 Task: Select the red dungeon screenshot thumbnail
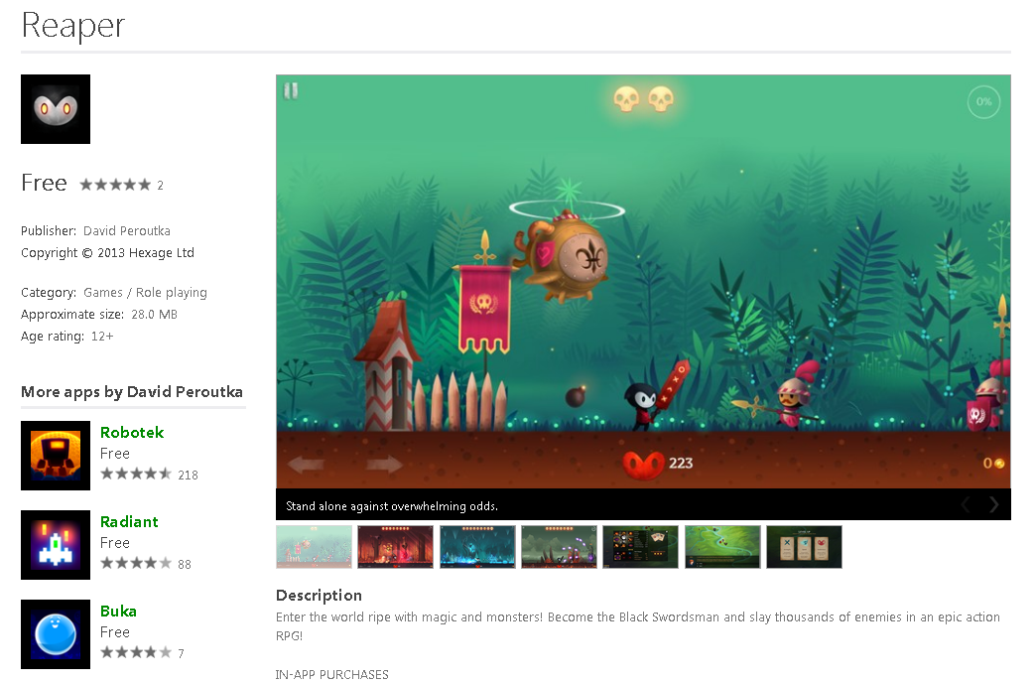click(395, 547)
